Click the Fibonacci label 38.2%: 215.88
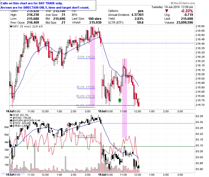The height and width of the screenshot is (177, 209). (85, 87)
